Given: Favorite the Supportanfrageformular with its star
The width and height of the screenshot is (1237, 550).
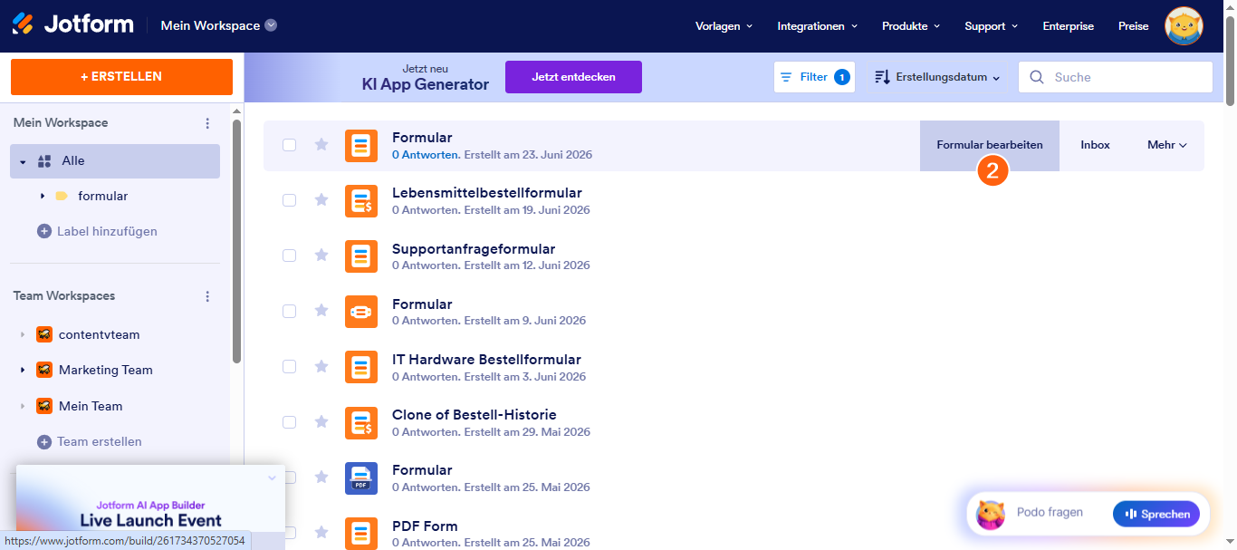Looking at the screenshot, I should (321, 256).
